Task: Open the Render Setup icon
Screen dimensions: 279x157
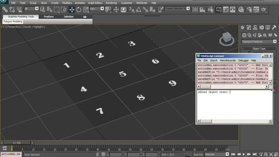Action: pyautogui.click(x=249, y=10)
